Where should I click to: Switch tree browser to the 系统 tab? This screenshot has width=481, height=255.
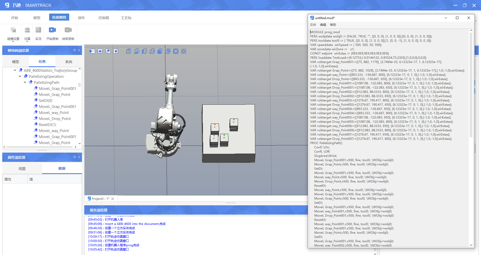coord(69,62)
